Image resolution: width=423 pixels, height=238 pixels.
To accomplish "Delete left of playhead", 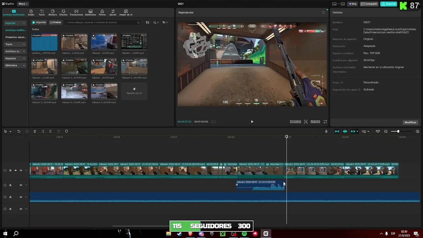I will click(43, 132).
